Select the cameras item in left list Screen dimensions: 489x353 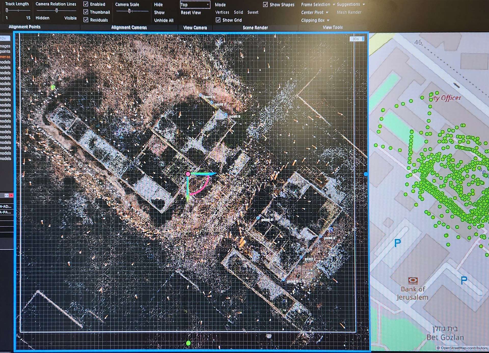pos(5,57)
